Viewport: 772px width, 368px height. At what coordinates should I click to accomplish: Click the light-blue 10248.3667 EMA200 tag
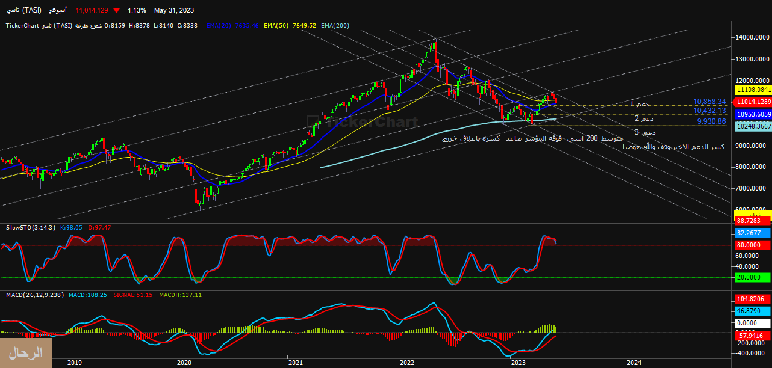(753, 126)
